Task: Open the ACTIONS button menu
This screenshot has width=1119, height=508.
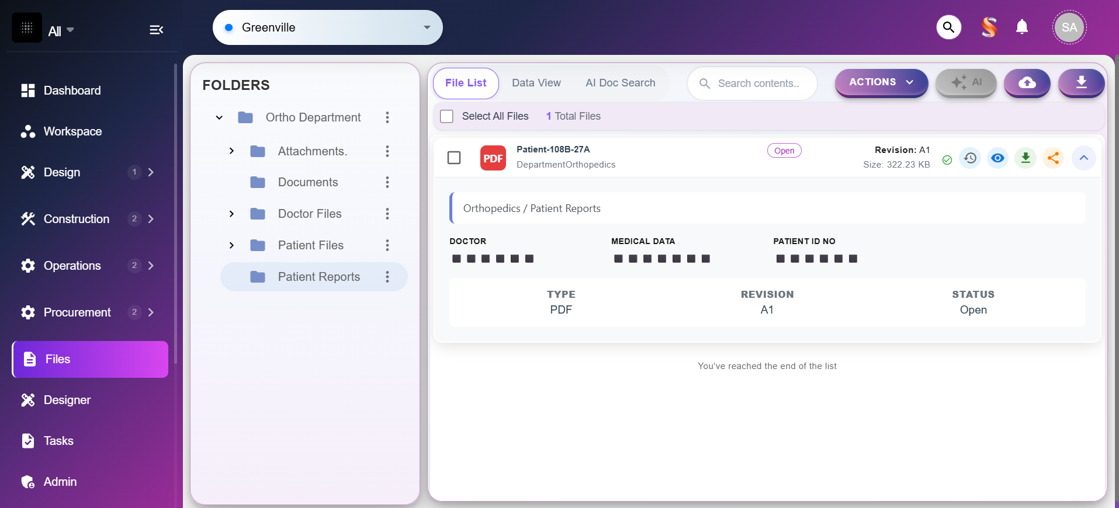Action: click(881, 82)
